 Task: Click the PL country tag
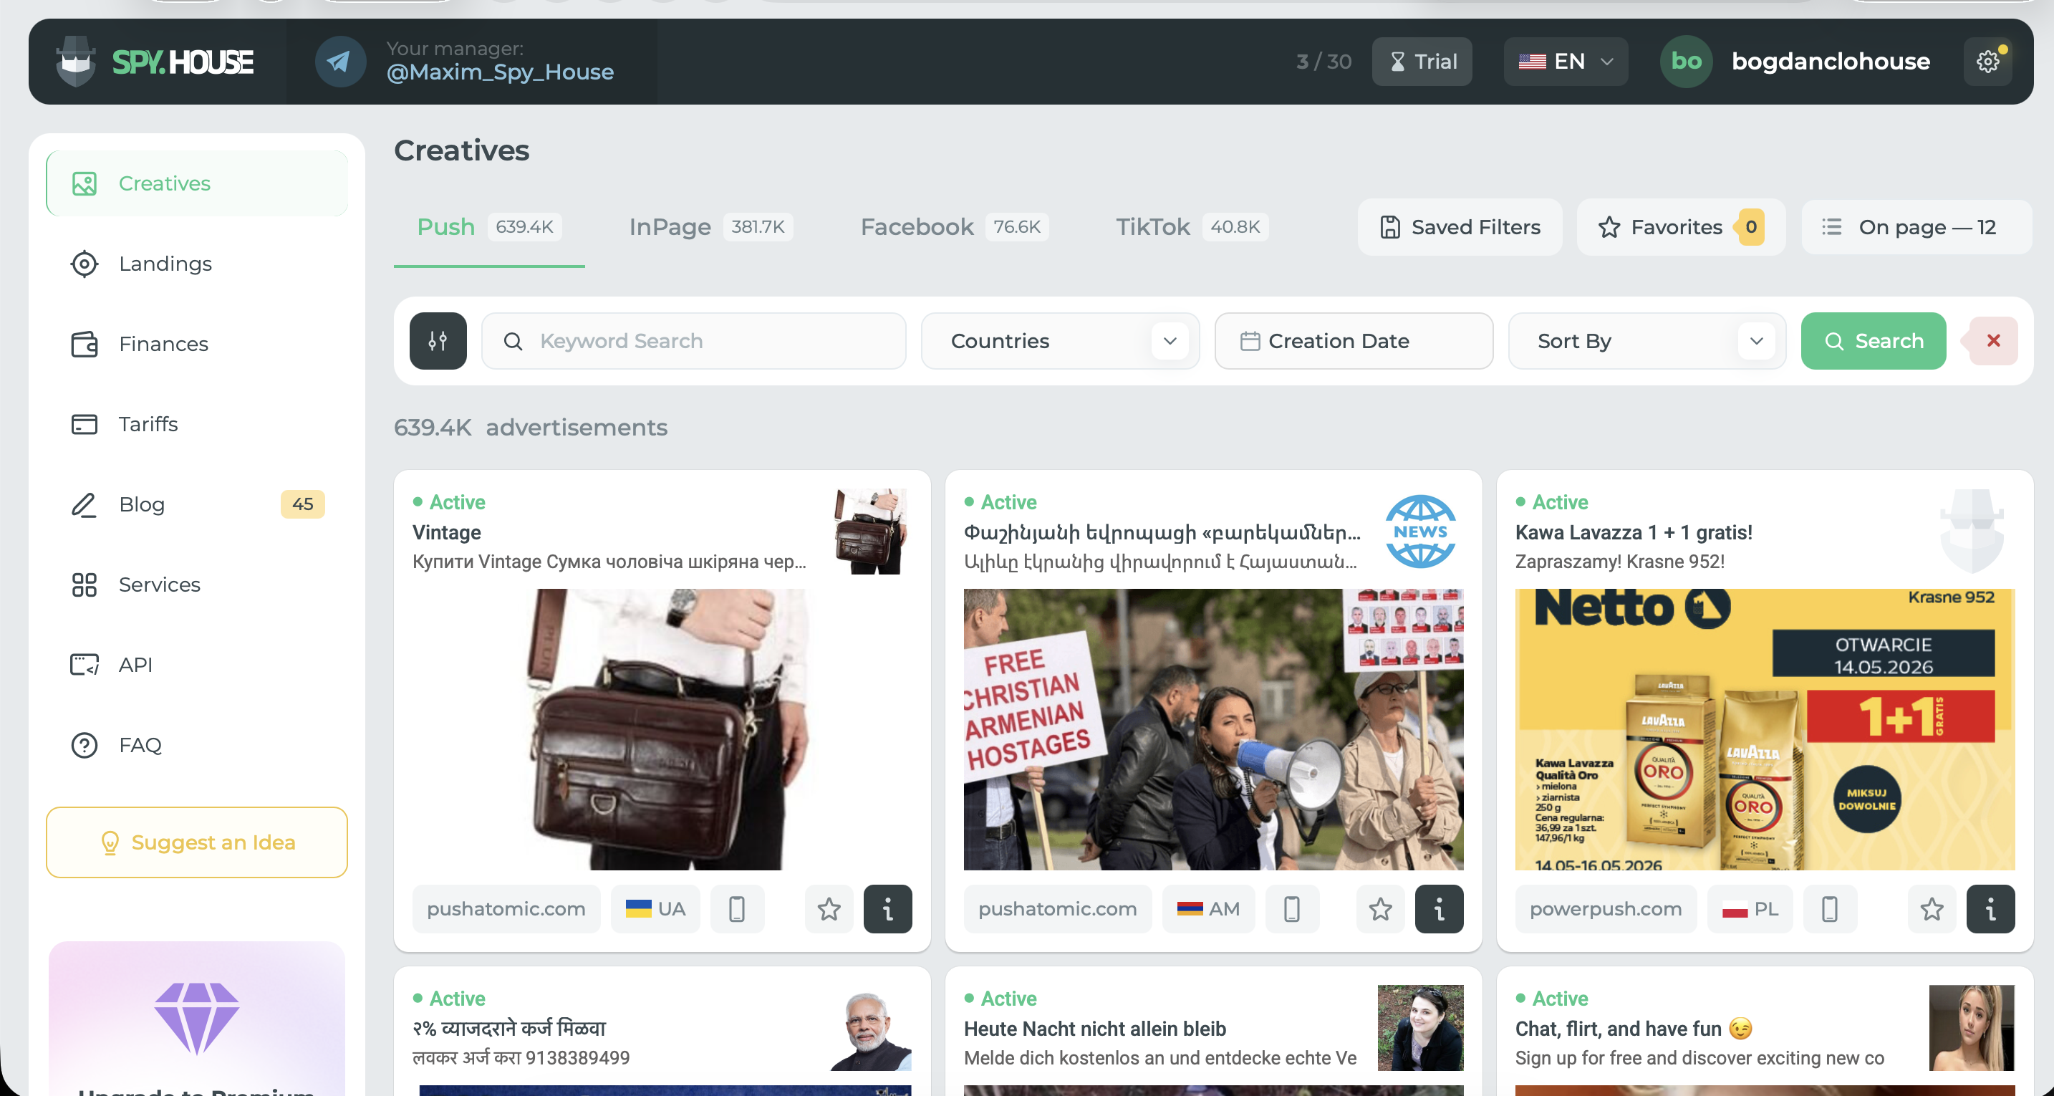(1750, 908)
